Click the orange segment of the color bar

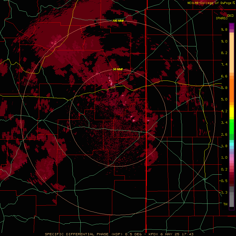(232, 91)
